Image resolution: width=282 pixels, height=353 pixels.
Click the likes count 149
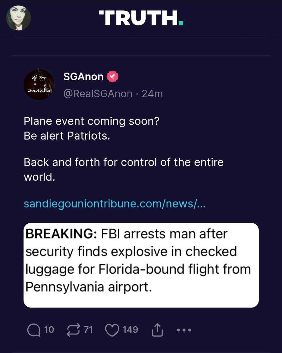click(x=130, y=330)
